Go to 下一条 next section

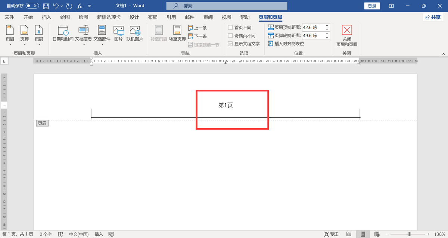[x=197, y=36]
